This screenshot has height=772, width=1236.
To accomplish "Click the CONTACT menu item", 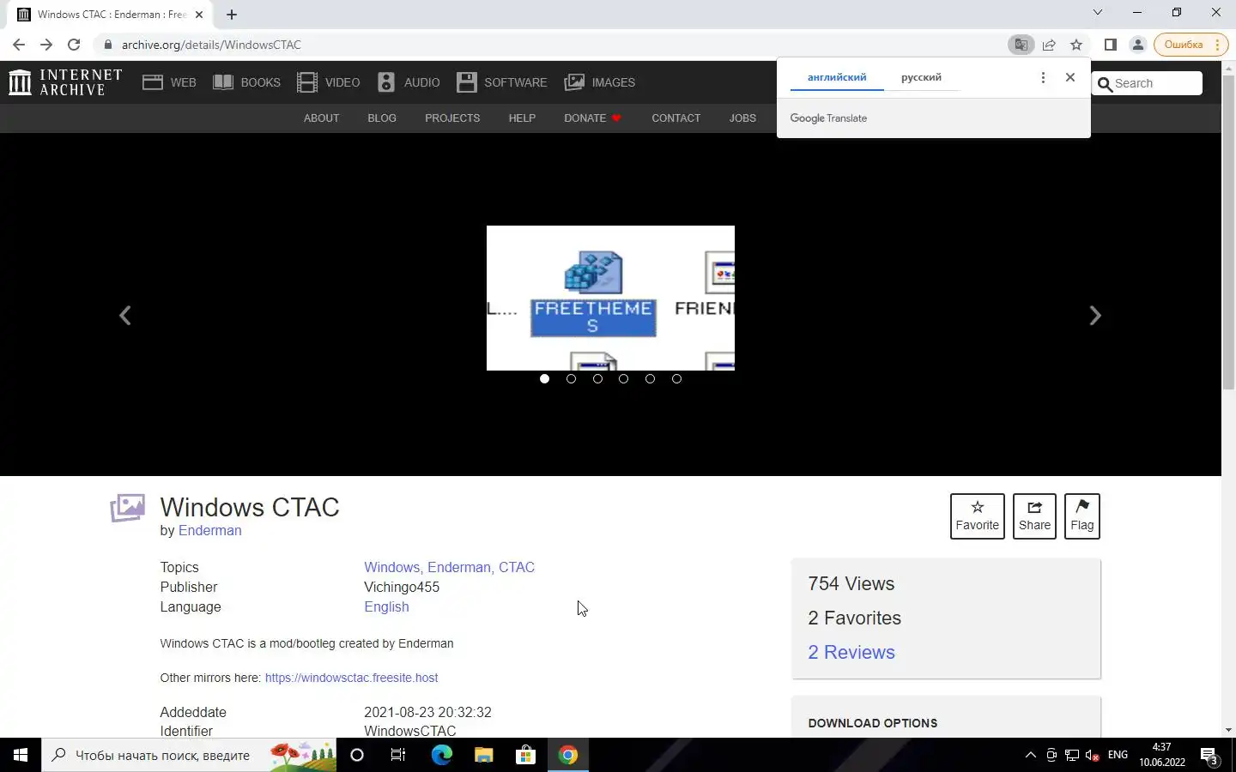I will (x=676, y=118).
